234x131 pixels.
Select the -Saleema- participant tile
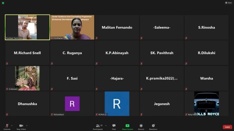(162, 27)
